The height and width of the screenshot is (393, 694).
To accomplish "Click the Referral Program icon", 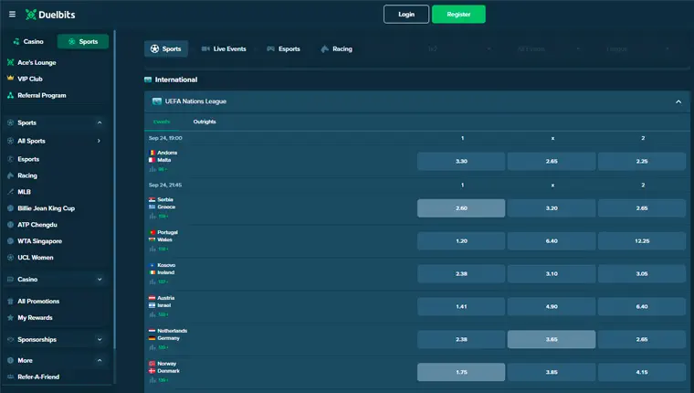I will (11, 95).
